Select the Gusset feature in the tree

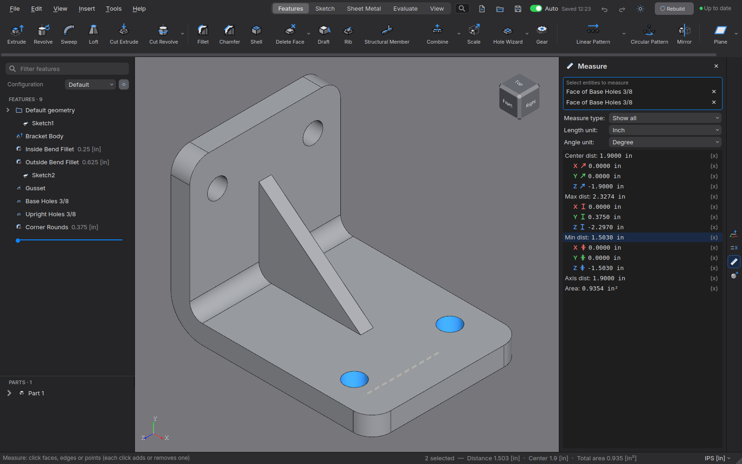click(35, 188)
